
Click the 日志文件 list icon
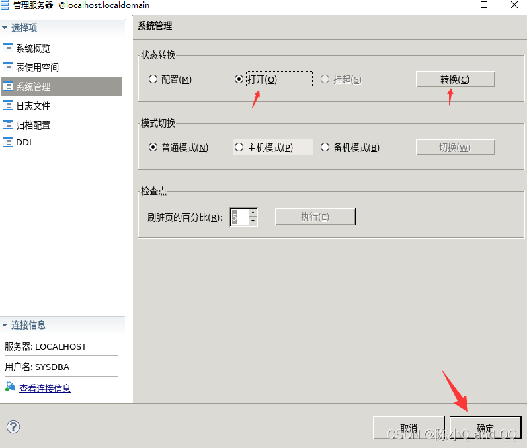(8, 106)
